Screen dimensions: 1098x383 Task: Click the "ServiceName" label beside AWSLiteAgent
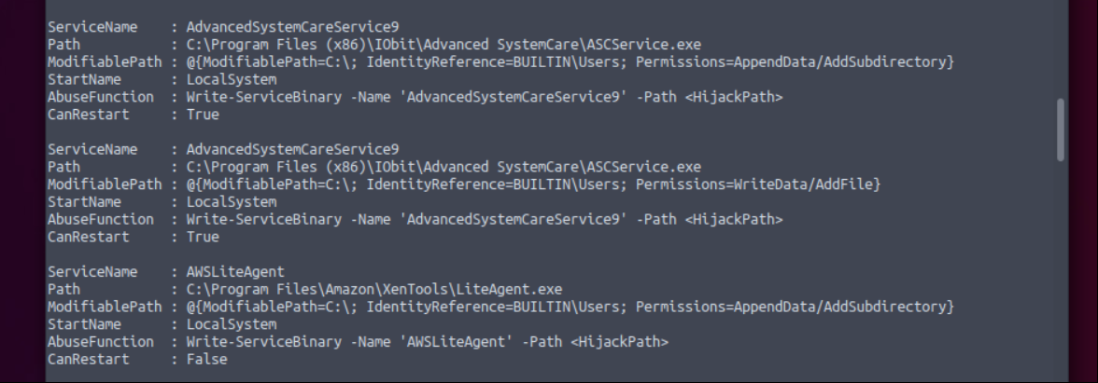click(x=92, y=272)
